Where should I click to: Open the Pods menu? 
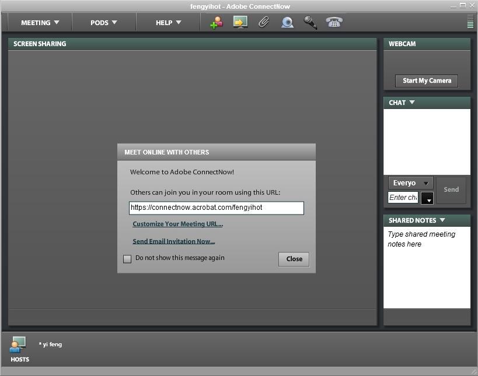(x=104, y=23)
